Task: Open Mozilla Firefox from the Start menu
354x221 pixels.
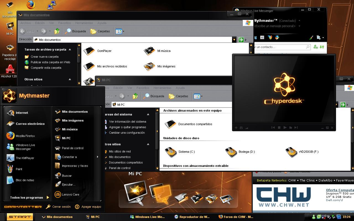Action: 21,136
